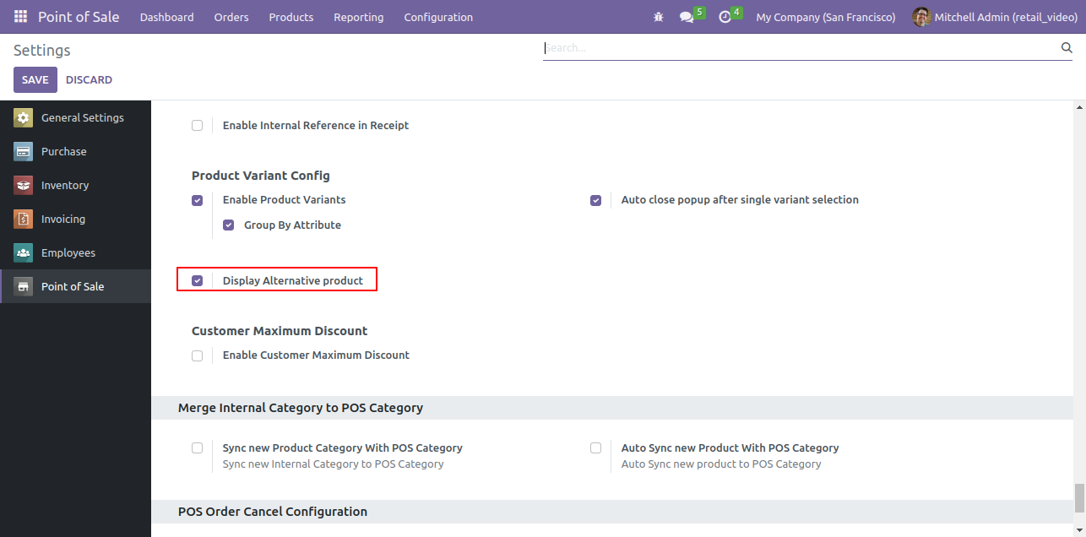Screen dimensions: 1086x537
Task: Click the General Settings gear icon
Action: click(23, 118)
